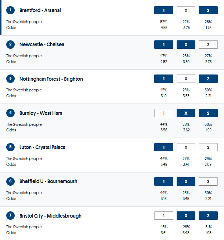This screenshot has width=224, height=240.
Task: Select away win (2) for Newcastle - Chelsea
Action: [x=208, y=44]
